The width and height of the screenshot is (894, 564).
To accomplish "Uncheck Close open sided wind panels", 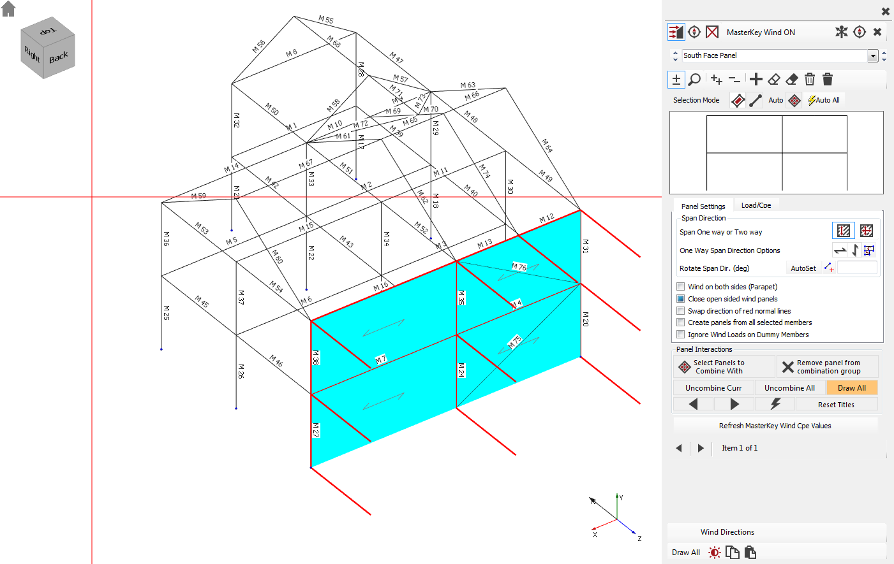I will pos(681,299).
